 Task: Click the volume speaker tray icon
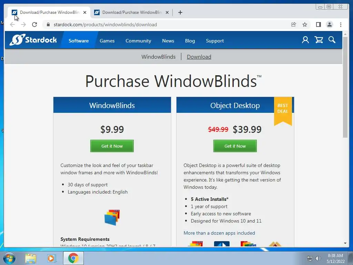318,258
